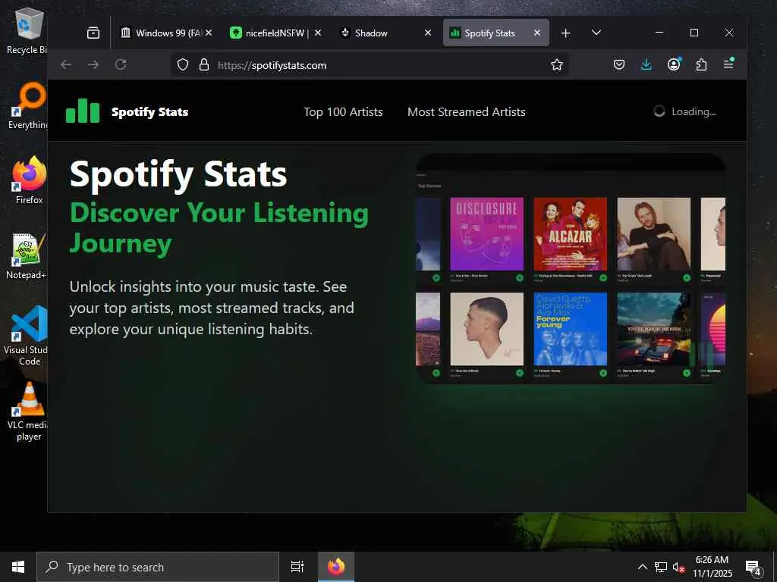Click the taskbar search box
Image resolution: width=777 pixels, height=582 pixels.
[158, 567]
